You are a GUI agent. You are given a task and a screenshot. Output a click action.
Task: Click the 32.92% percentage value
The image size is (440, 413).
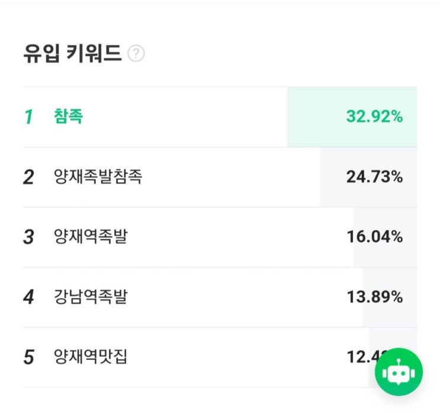coord(374,117)
